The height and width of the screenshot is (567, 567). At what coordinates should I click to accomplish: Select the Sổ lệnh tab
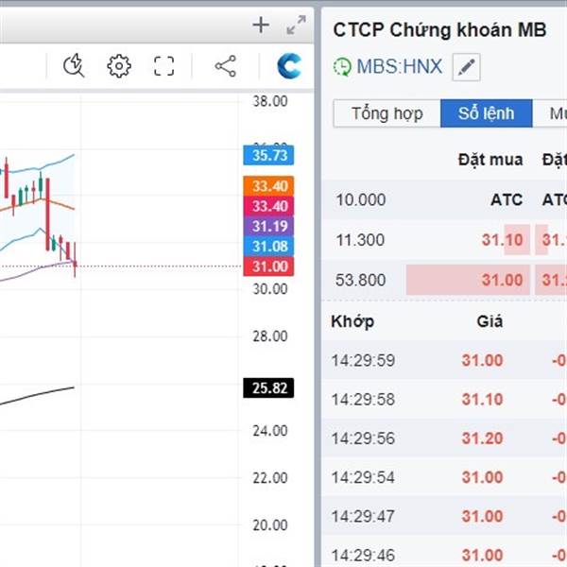(487, 113)
